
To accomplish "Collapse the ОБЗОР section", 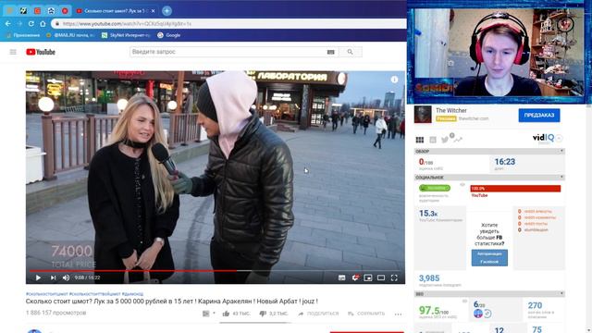I will point(561,151).
